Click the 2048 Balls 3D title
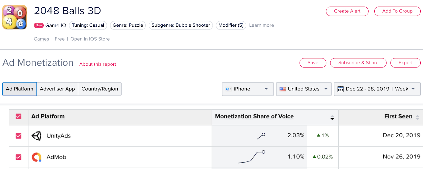The height and width of the screenshot is (169, 423). (x=68, y=11)
